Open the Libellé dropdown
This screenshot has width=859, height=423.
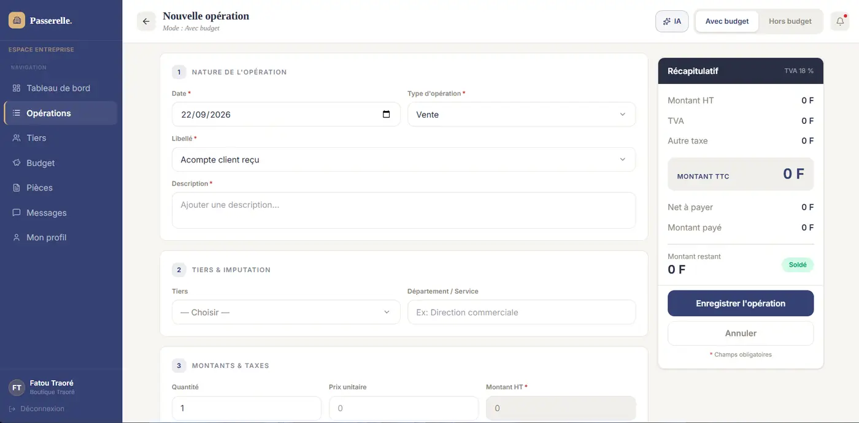coord(404,159)
